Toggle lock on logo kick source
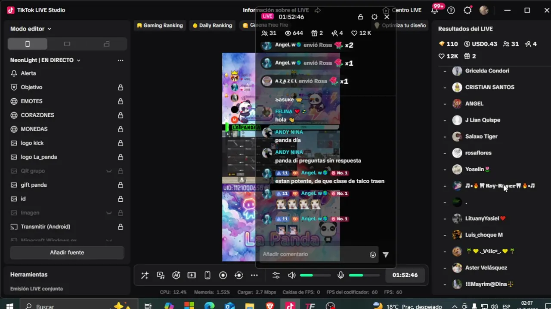The height and width of the screenshot is (309, 551). (121, 143)
